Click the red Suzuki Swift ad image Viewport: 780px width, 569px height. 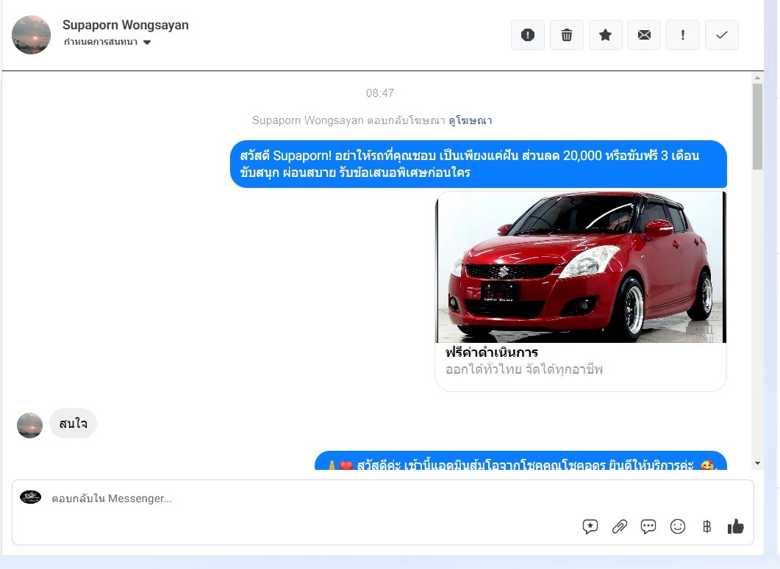581,267
